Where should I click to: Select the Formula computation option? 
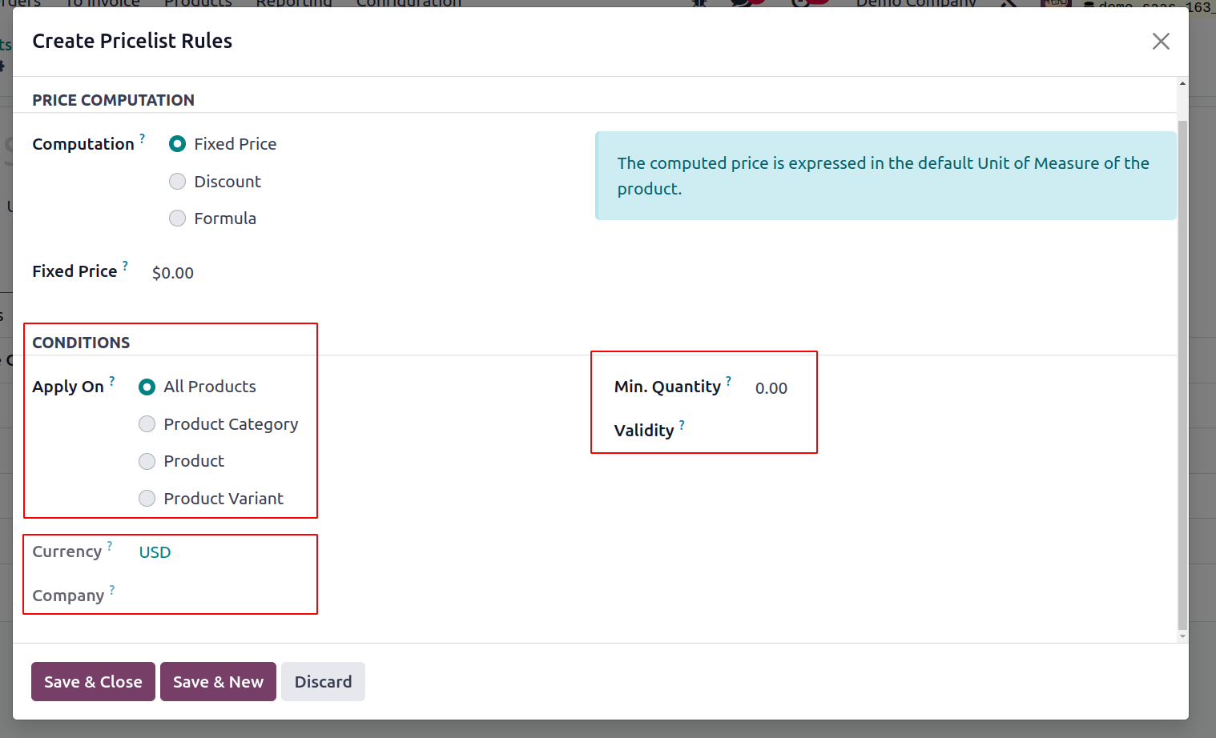212,219
